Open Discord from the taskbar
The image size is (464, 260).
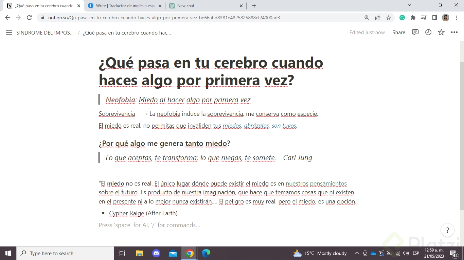click(x=156, y=253)
